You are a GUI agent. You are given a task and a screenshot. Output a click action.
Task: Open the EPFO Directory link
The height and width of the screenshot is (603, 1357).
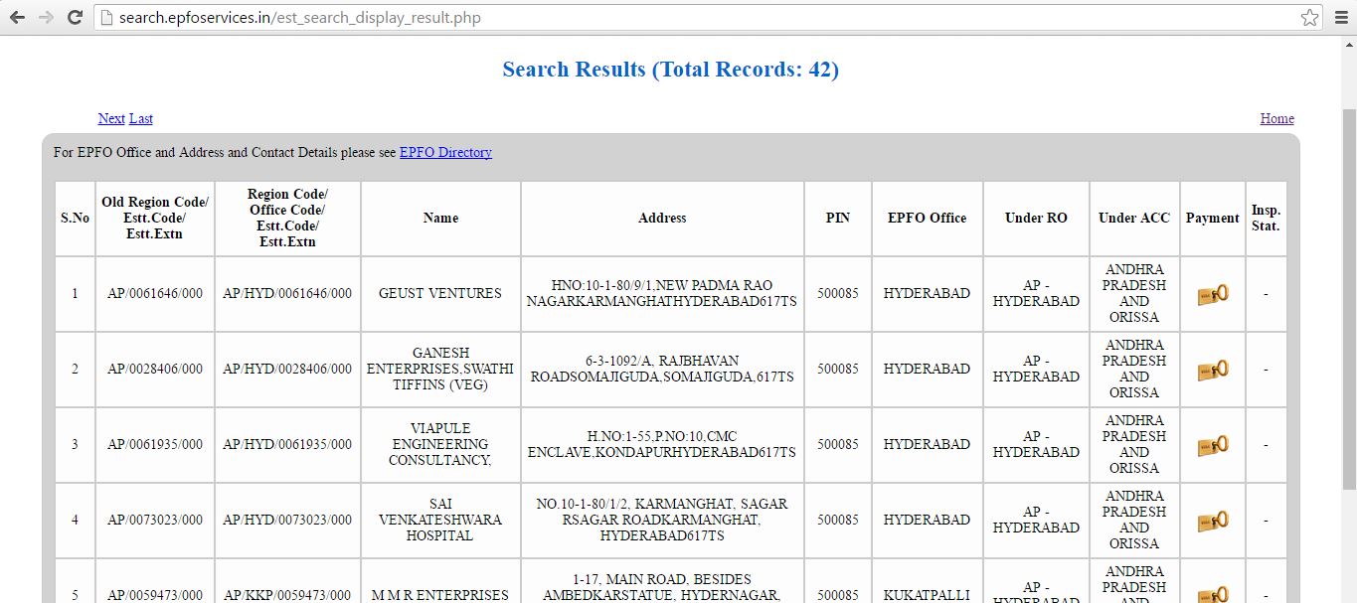tap(445, 152)
